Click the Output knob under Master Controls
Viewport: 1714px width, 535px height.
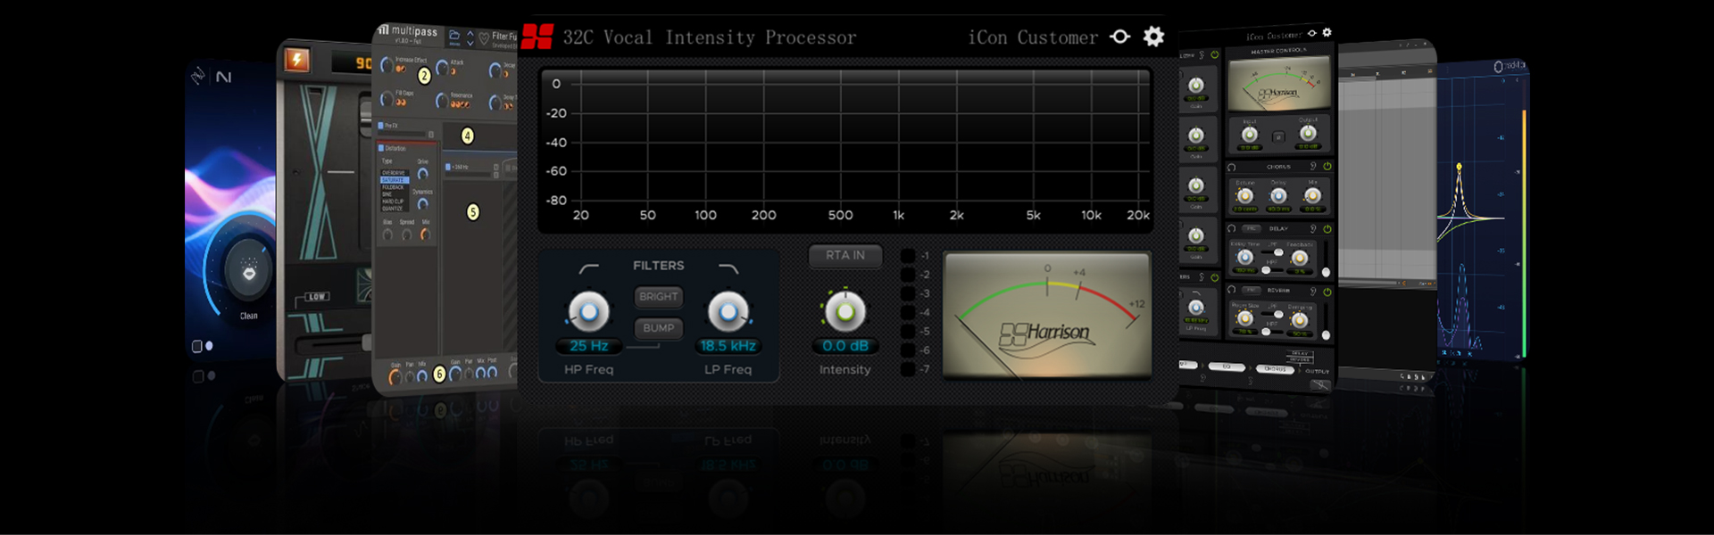(x=1307, y=134)
